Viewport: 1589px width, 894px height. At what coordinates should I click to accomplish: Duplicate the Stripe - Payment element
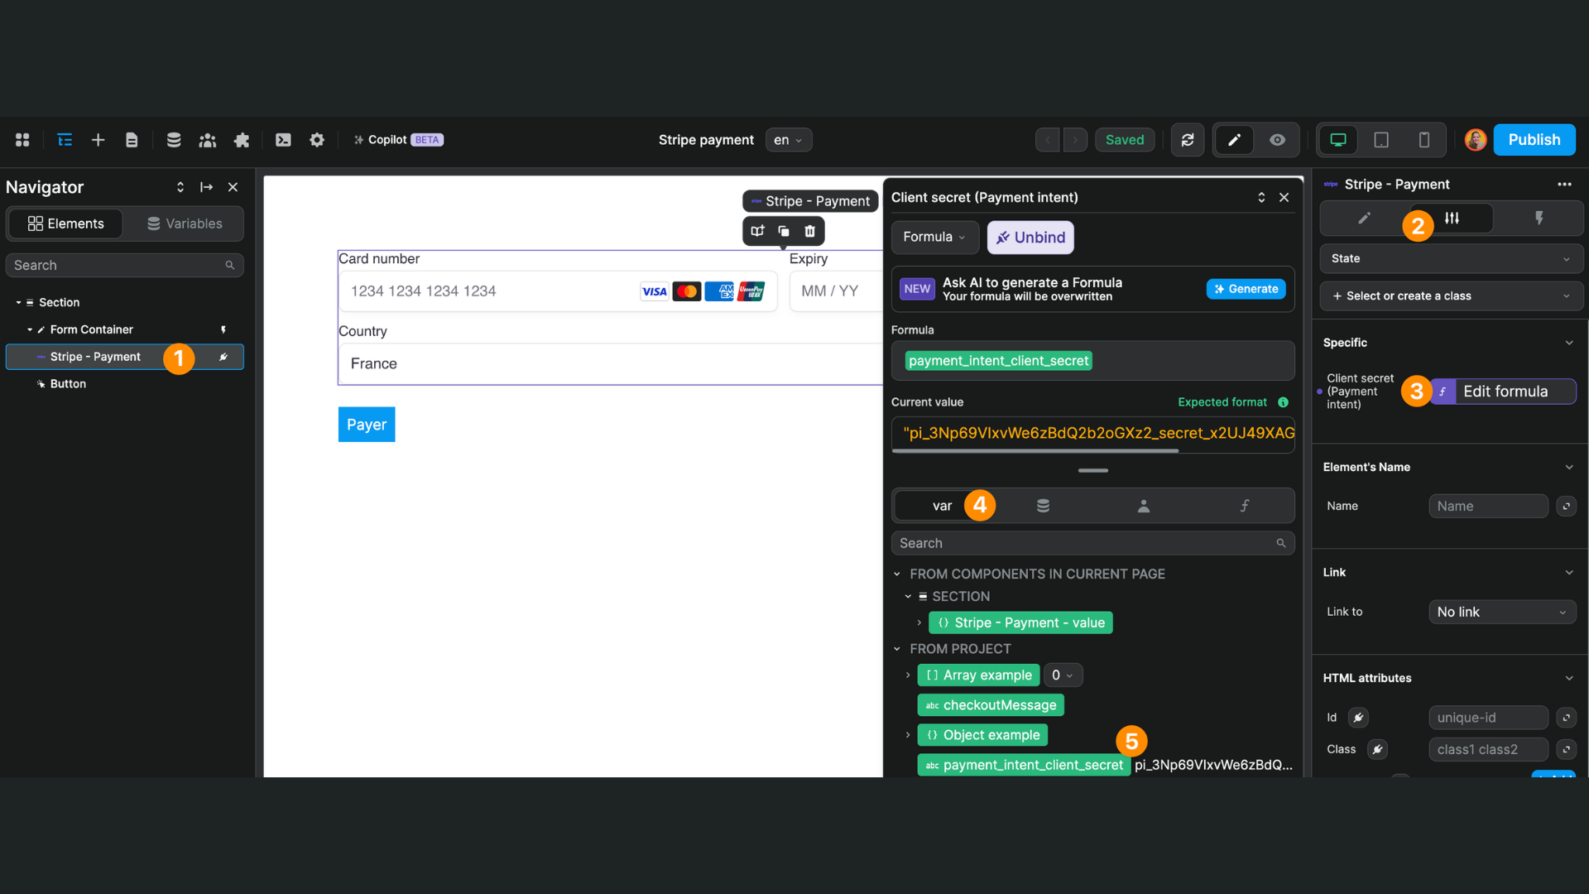tap(783, 231)
